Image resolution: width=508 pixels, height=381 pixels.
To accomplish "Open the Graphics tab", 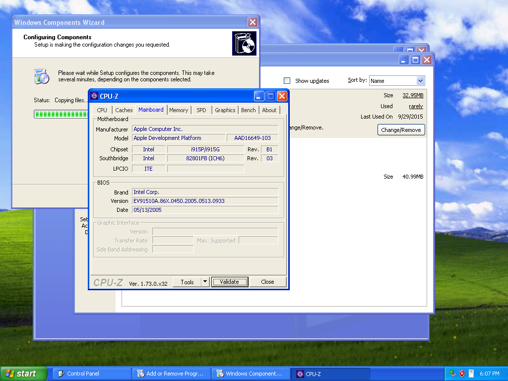I will point(225,110).
